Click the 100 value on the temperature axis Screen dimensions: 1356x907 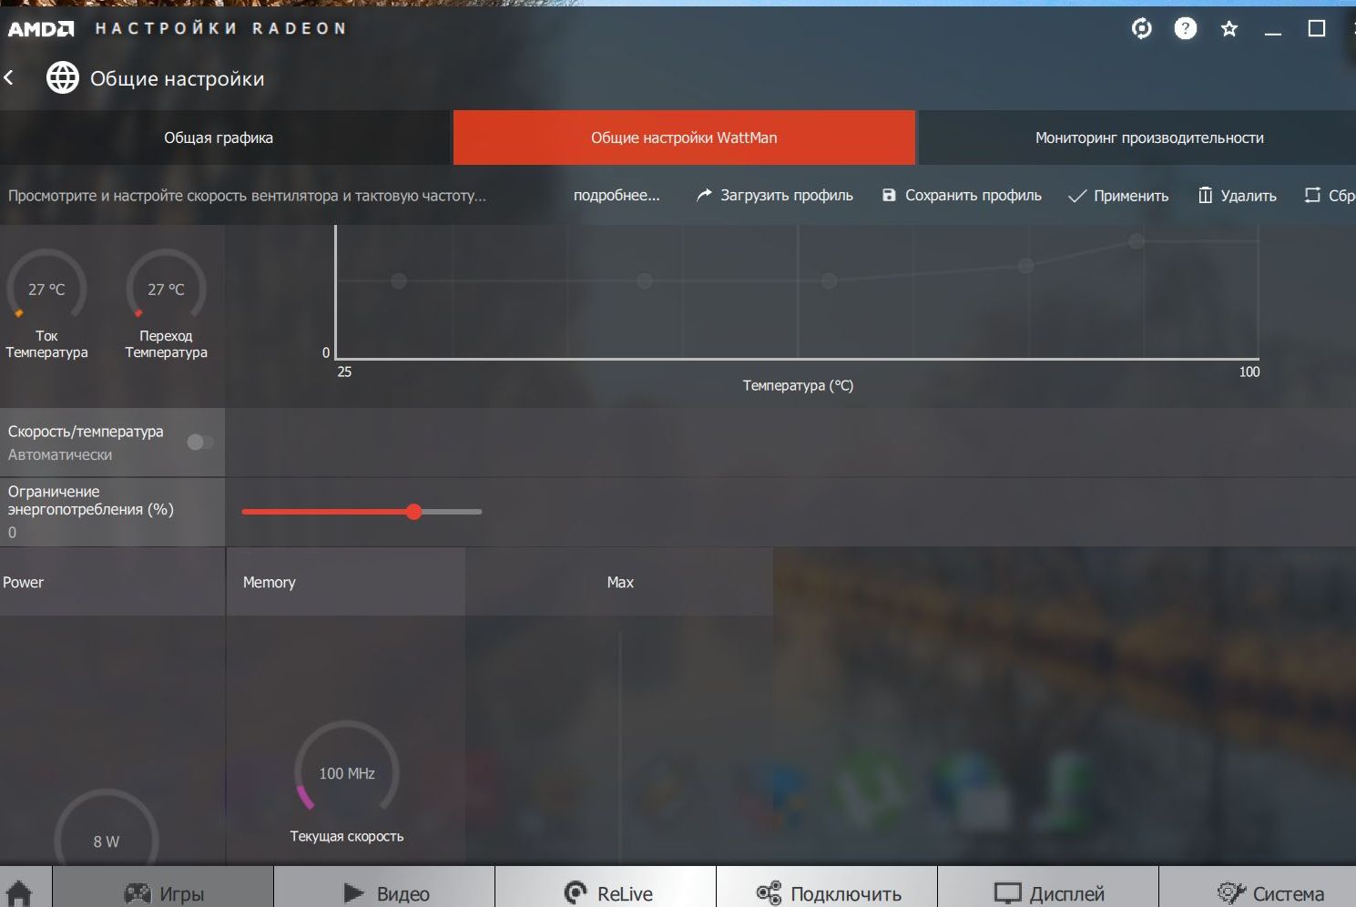point(1249,372)
